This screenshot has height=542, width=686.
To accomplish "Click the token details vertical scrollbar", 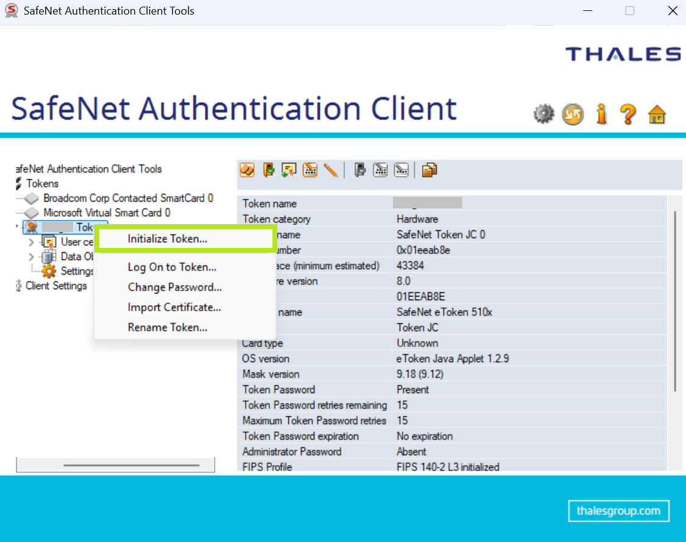I will (674, 301).
